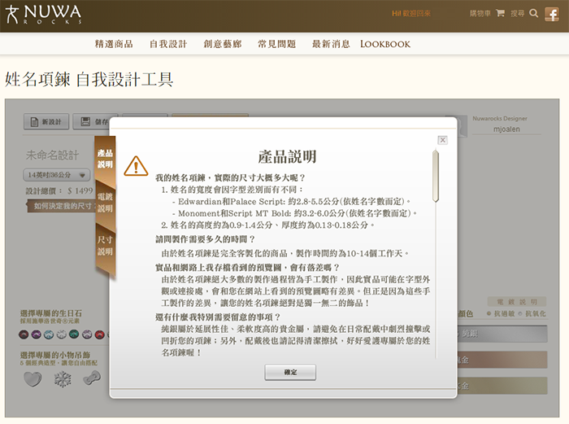Click the 確定 confirm button
The height and width of the screenshot is (424, 569).
tap(290, 373)
